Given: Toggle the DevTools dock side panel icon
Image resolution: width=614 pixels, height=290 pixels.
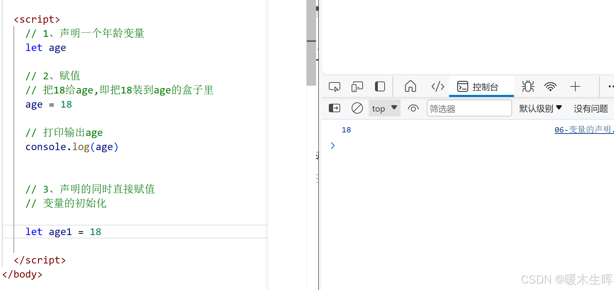Looking at the screenshot, I should [x=380, y=87].
